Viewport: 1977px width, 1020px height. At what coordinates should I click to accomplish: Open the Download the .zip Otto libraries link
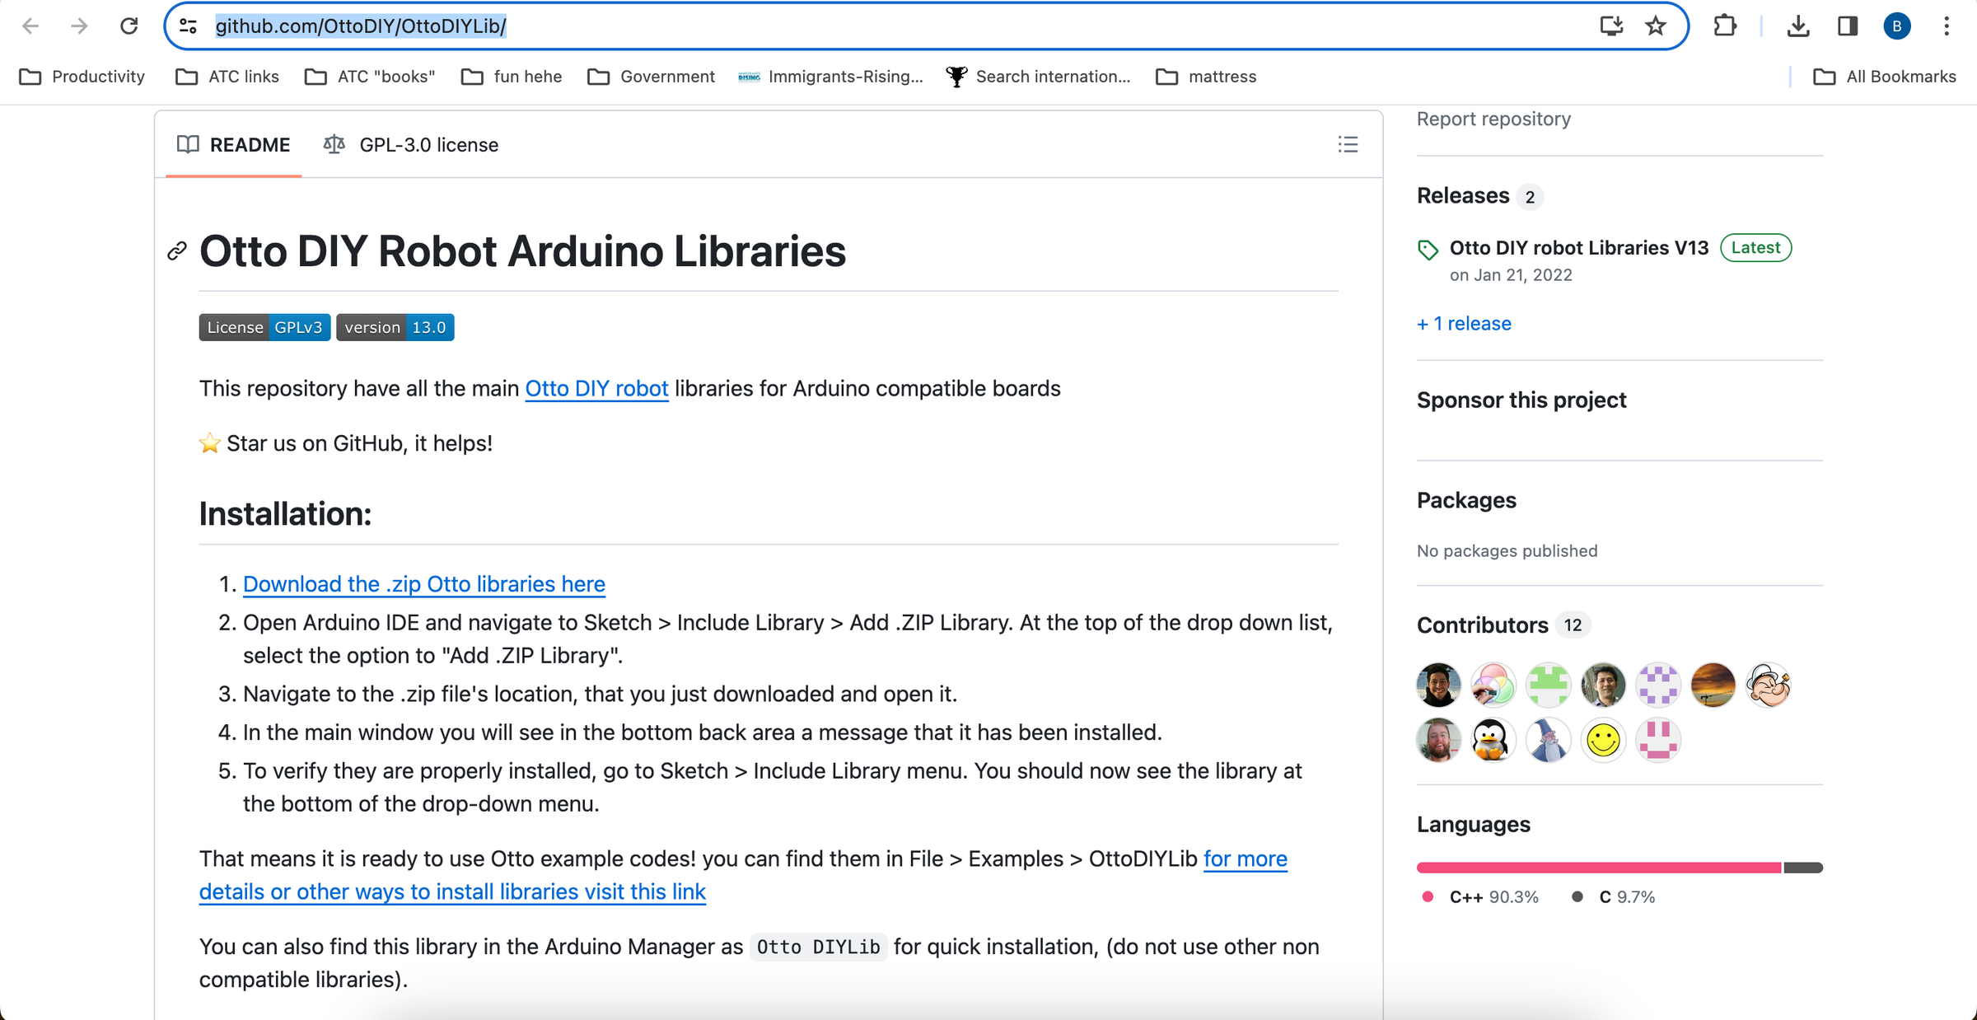(x=423, y=584)
